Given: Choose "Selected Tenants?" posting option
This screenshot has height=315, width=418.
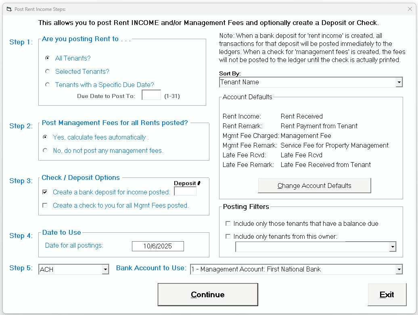Looking at the screenshot, I should (47, 71).
